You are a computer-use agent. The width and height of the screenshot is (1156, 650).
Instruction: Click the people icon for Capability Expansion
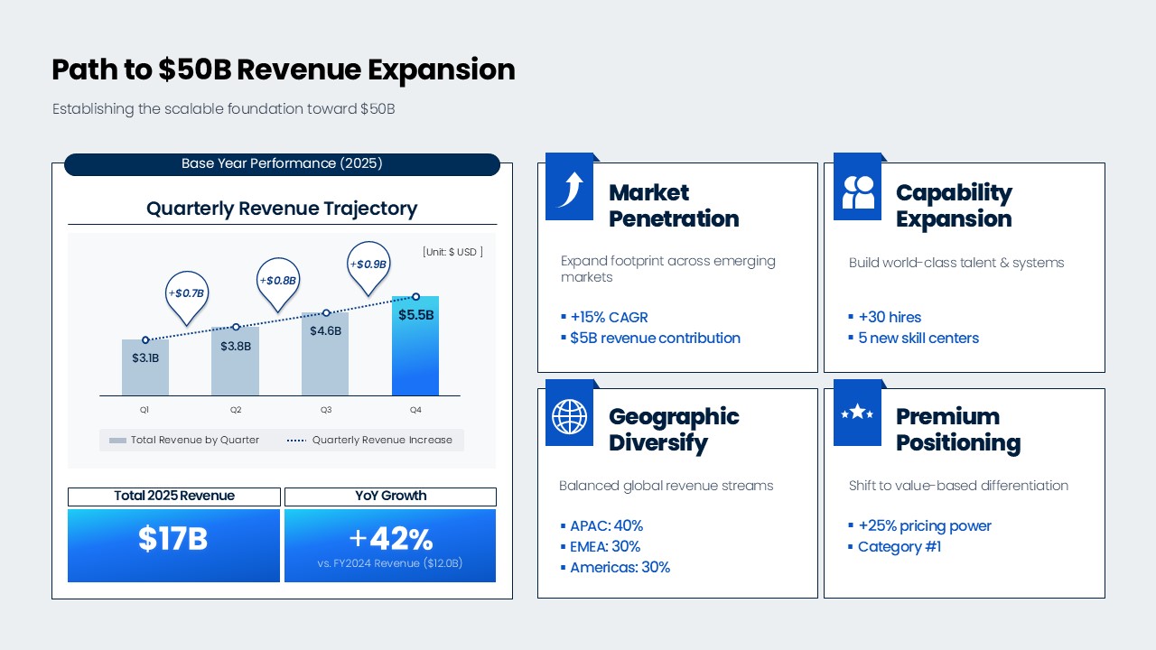click(x=857, y=190)
